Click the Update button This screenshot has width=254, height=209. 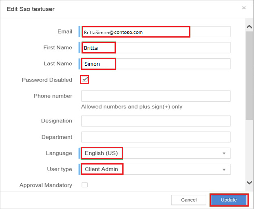click(x=229, y=200)
